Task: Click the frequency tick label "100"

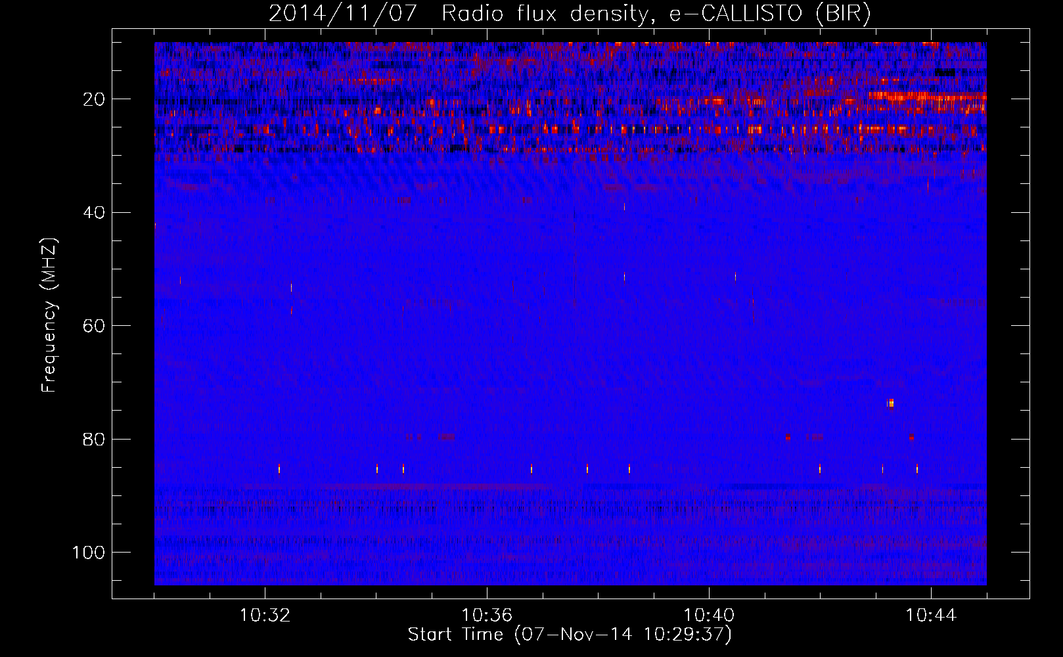Action: click(89, 553)
